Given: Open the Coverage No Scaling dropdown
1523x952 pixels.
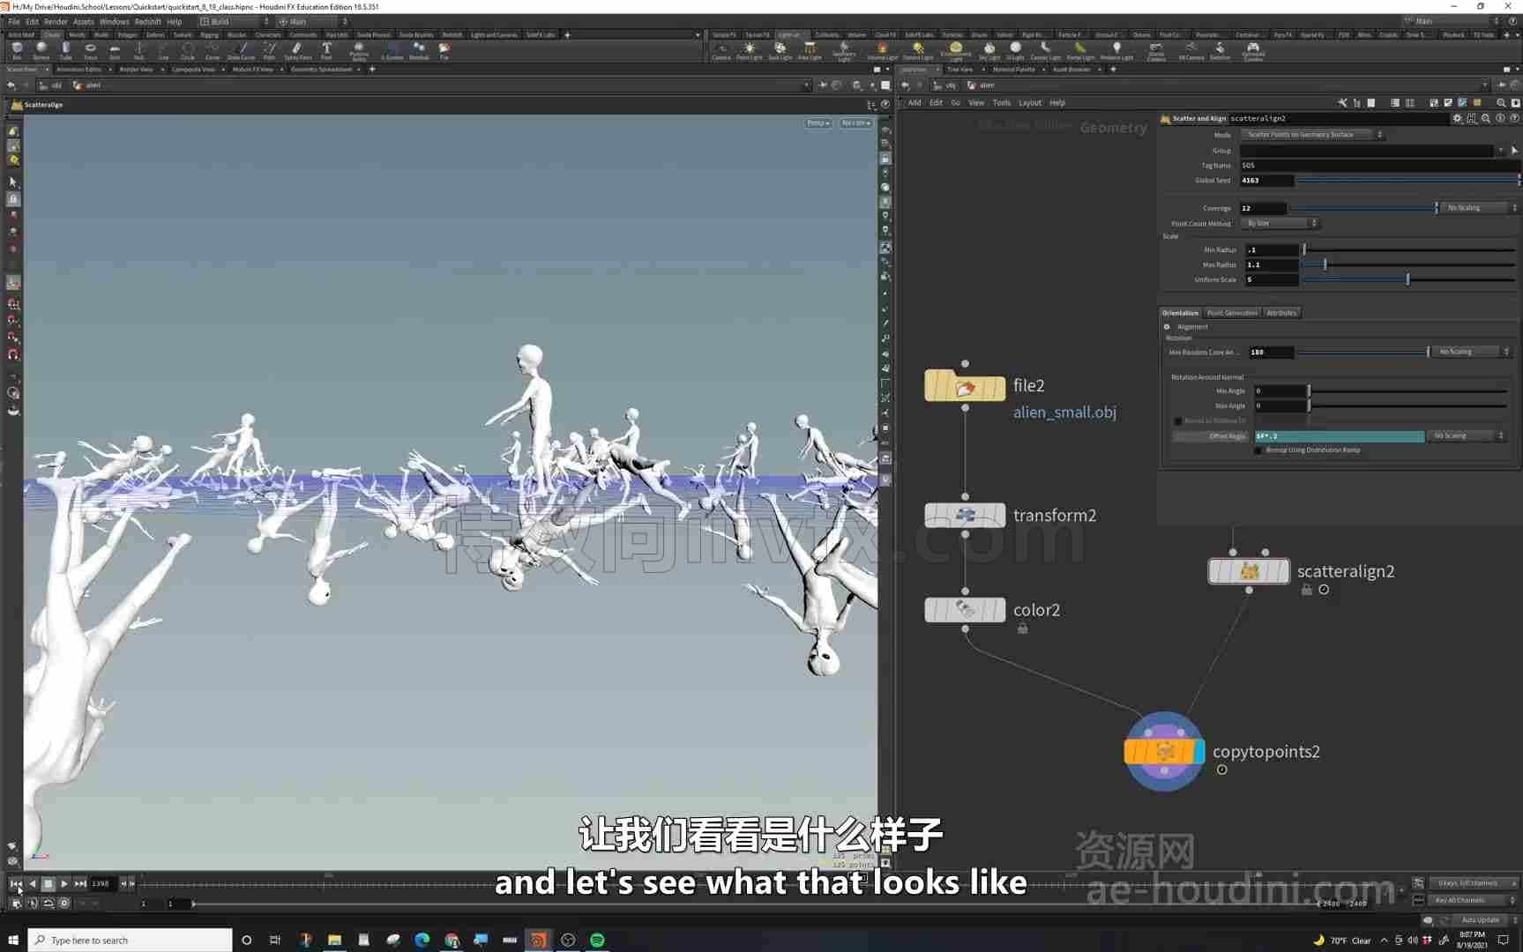Looking at the screenshot, I should [x=1481, y=208].
